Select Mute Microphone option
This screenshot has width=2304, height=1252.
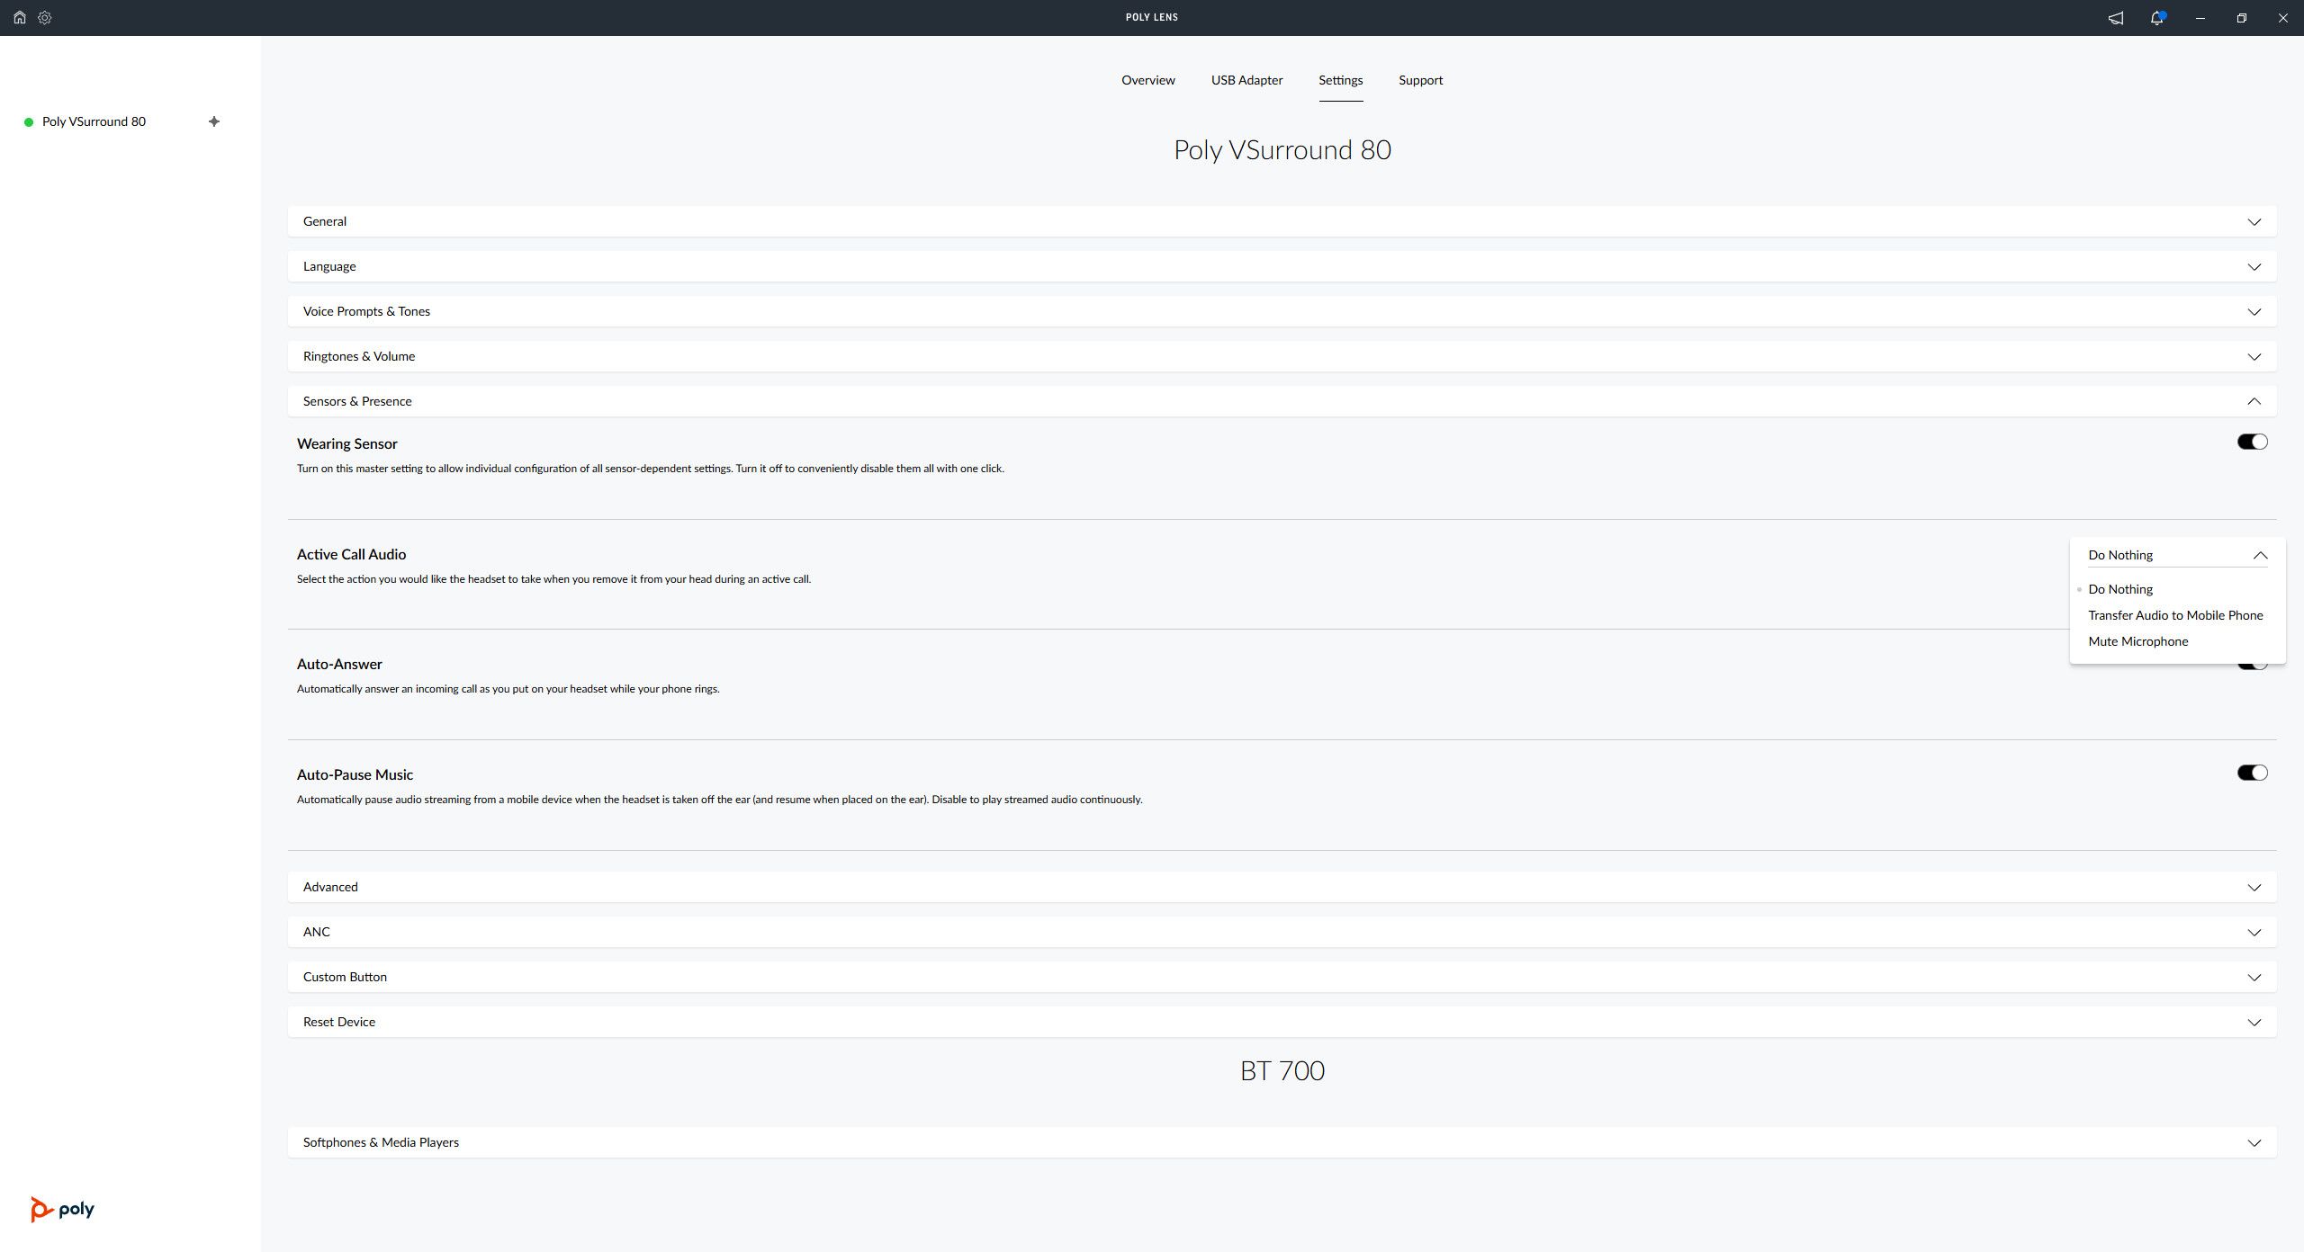tap(2137, 641)
